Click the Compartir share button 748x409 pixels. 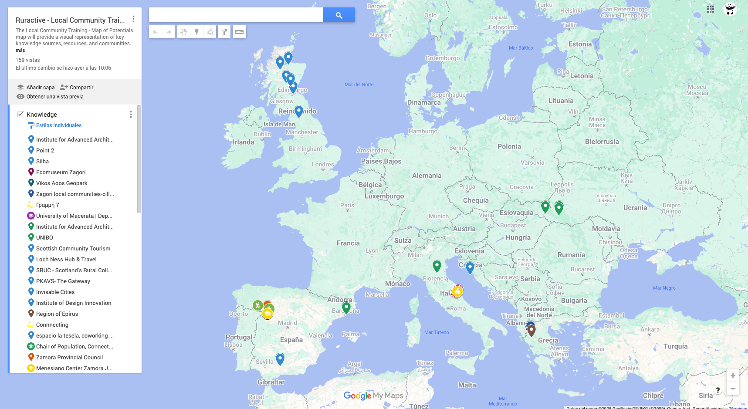(x=77, y=87)
